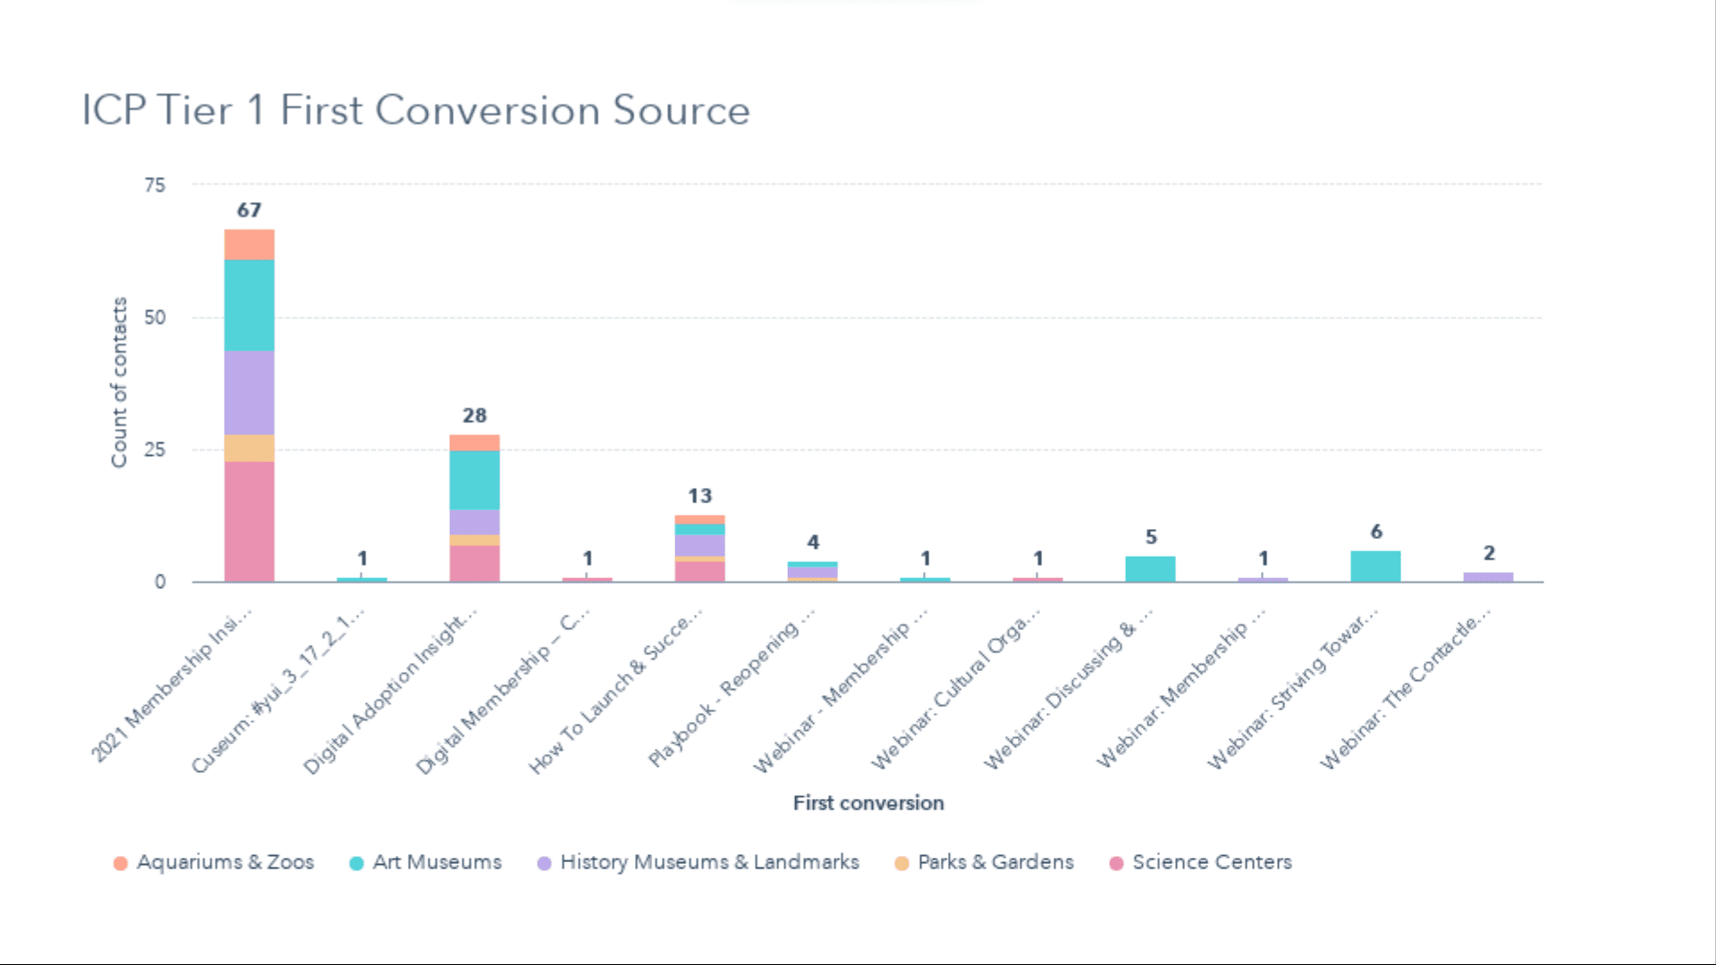Click the How To Launch & Succe stacked bar
1716x965 pixels.
point(700,549)
